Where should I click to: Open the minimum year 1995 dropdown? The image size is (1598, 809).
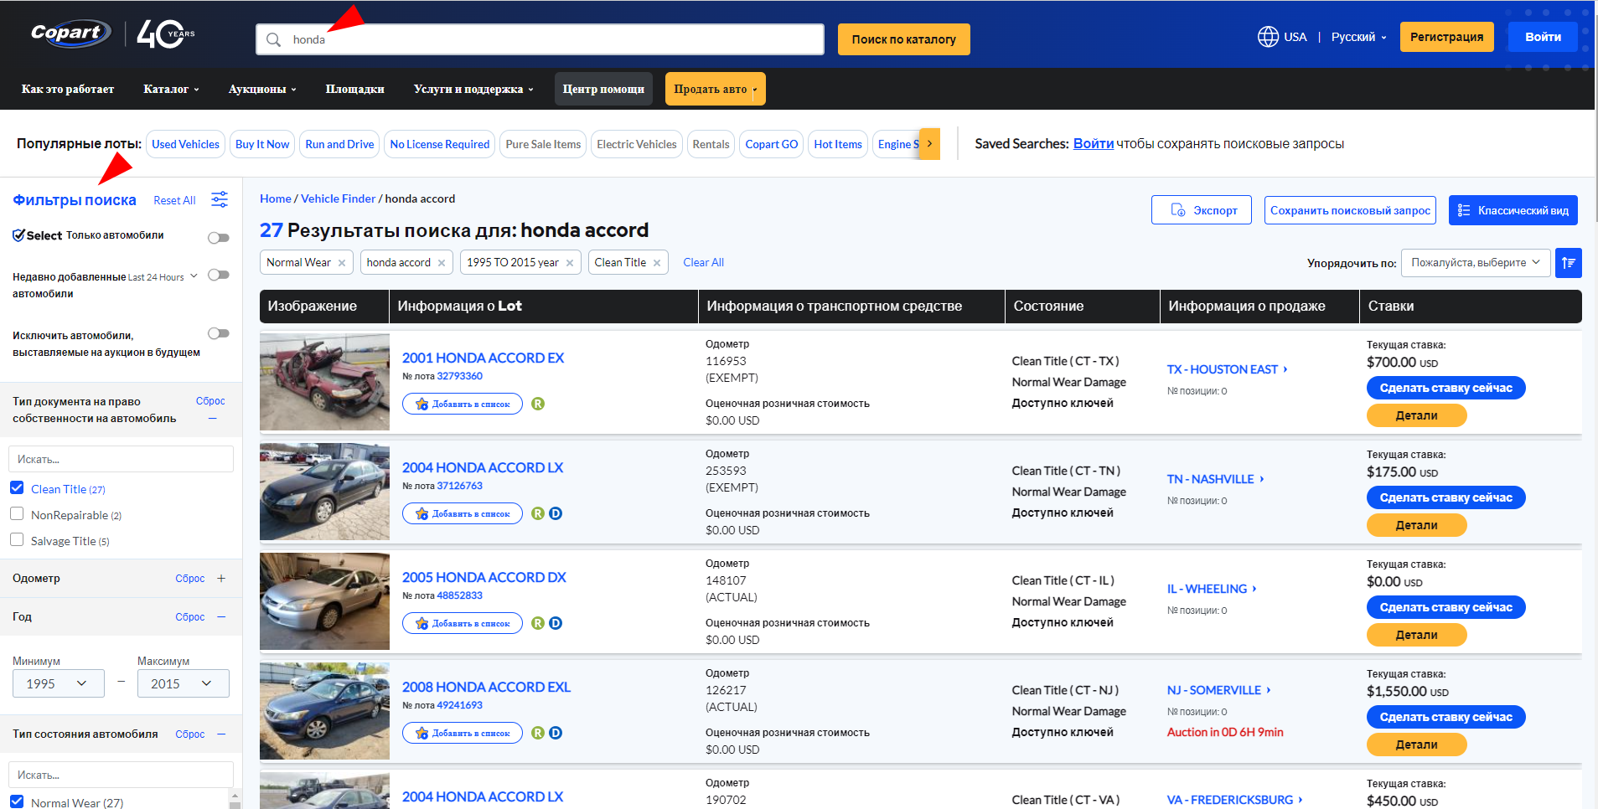(58, 683)
